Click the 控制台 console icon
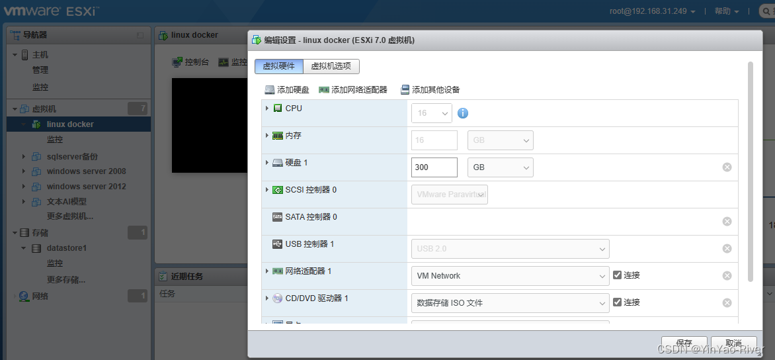Viewport: 775px width, 360px height. 177,62
